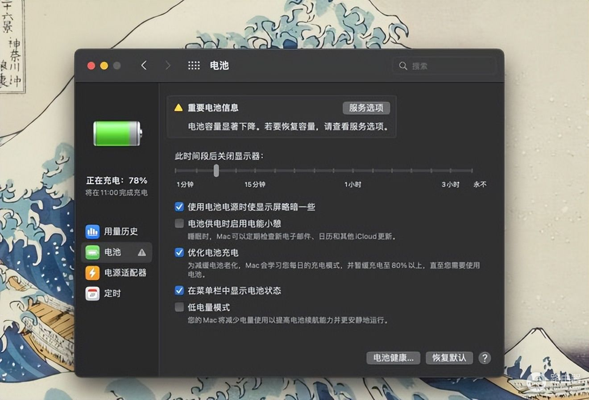The height and width of the screenshot is (400, 589).
Task: Close the window with the red button
Action: 91,66
